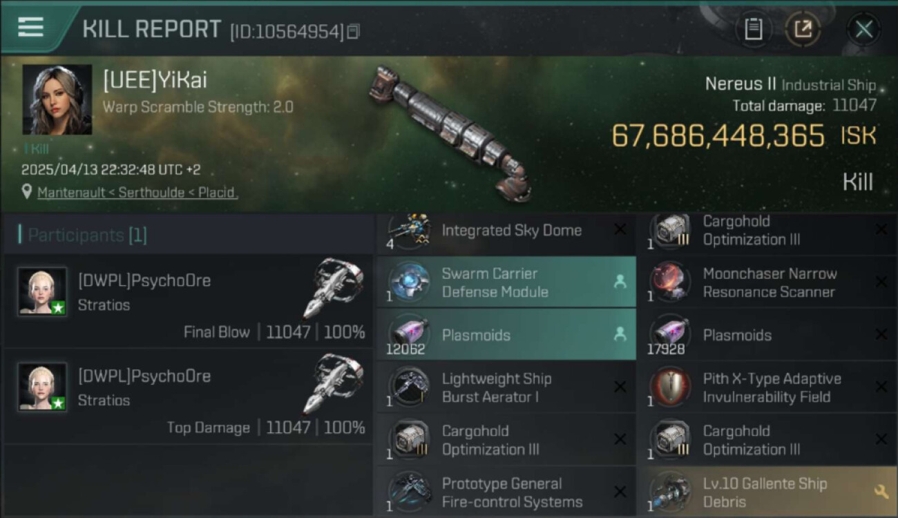Click the 1 Kill label under portrait

[36, 148]
